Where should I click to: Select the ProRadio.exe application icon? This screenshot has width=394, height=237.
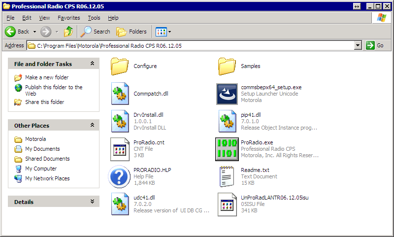point(227,149)
